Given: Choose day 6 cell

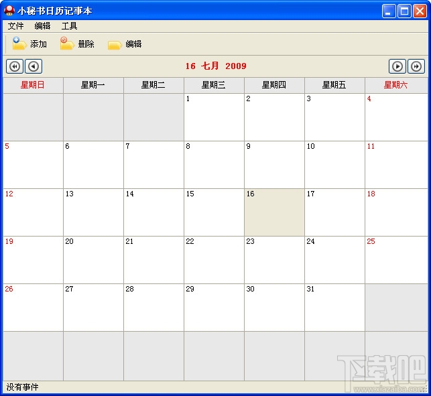Looking at the screenshot, I should 93,165.
